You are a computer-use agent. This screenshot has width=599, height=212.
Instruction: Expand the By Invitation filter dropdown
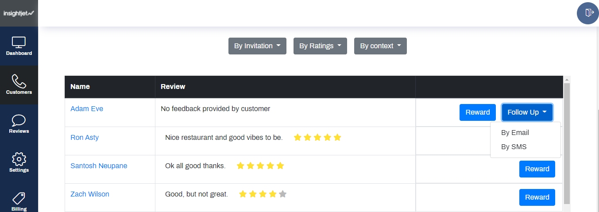(x=257, y=46)
